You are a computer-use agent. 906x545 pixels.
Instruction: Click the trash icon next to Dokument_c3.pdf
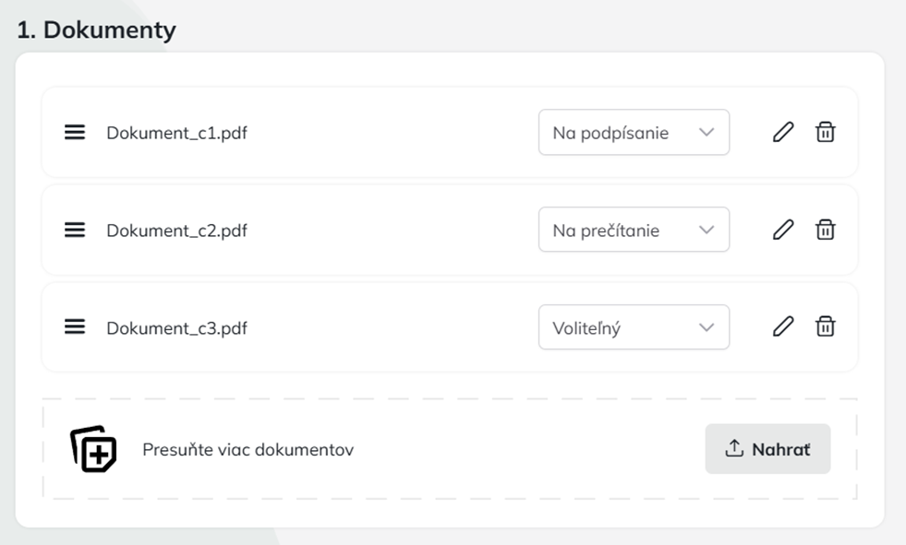(826, 326)
